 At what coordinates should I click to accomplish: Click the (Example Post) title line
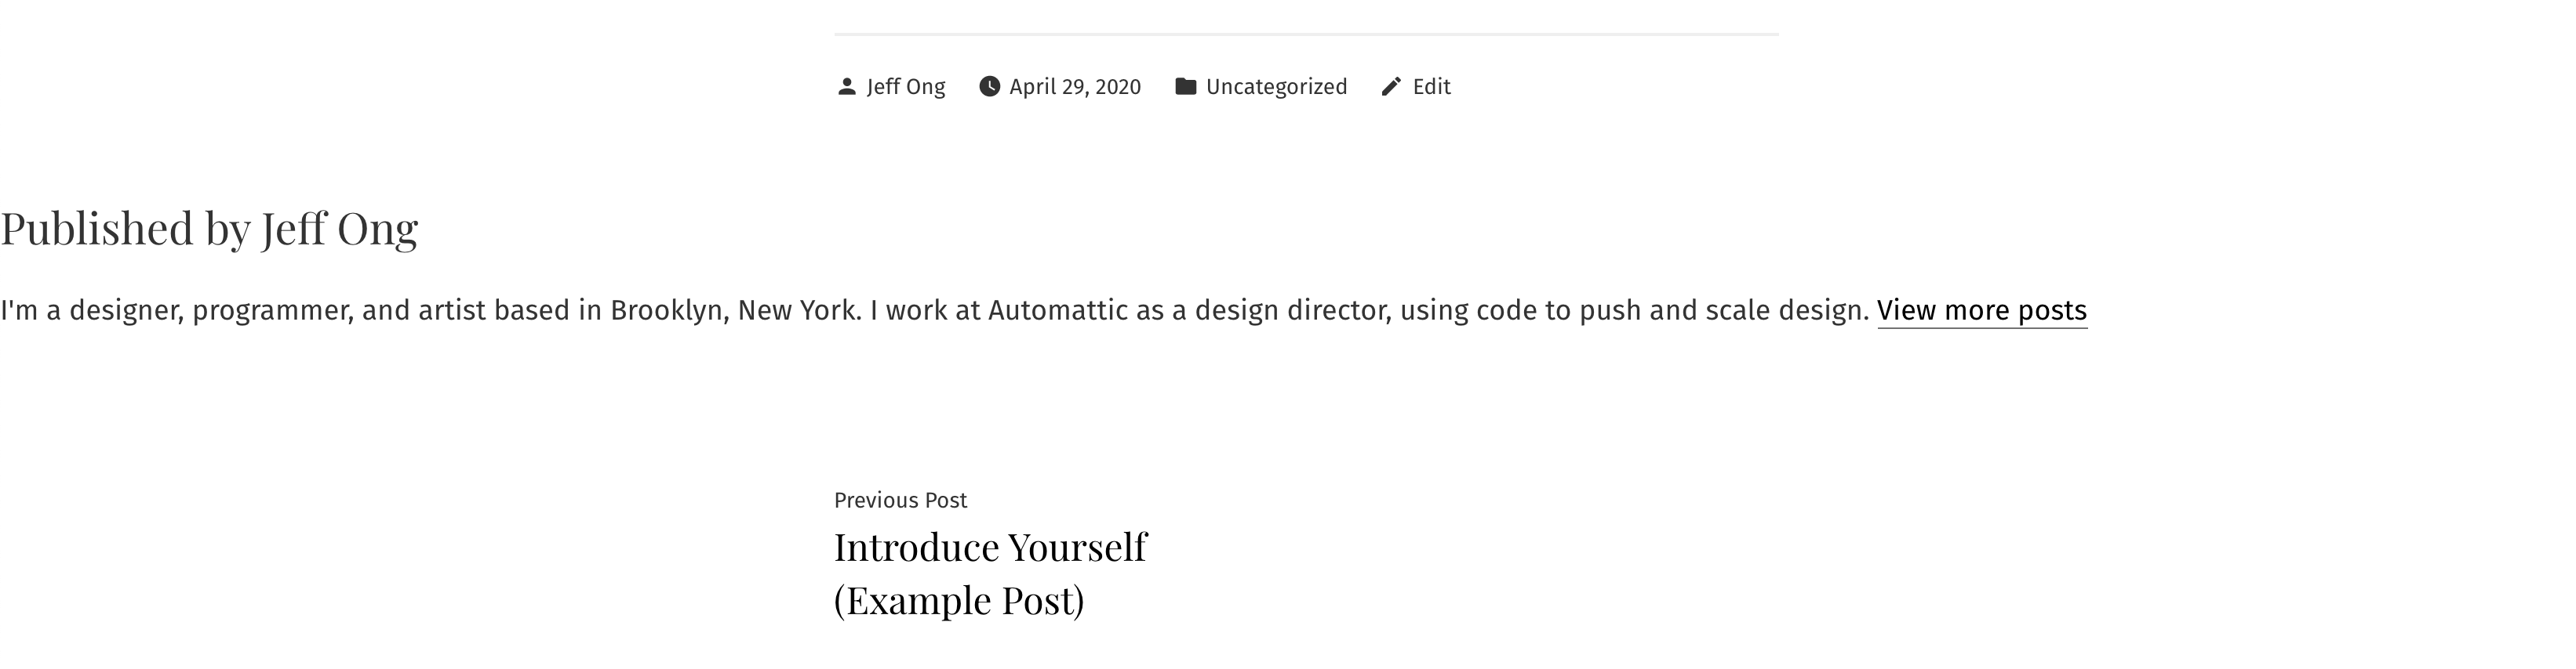[961, 600]
